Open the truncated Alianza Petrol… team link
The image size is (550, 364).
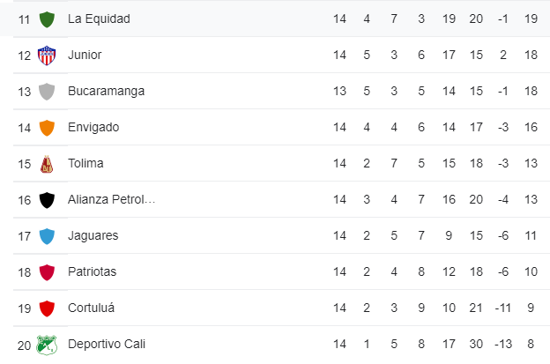click(112, 199)
